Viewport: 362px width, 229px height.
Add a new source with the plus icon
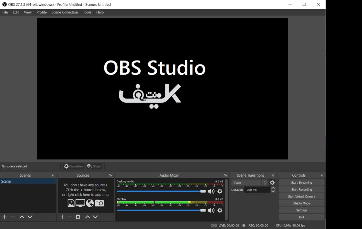pyautogui.click(x=62, y=217)
